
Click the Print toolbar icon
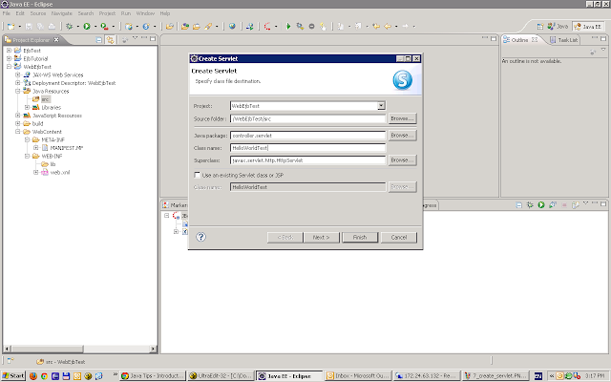tap(52, 26)
